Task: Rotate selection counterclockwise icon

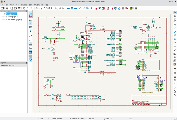Action: [x=80, y=8]
